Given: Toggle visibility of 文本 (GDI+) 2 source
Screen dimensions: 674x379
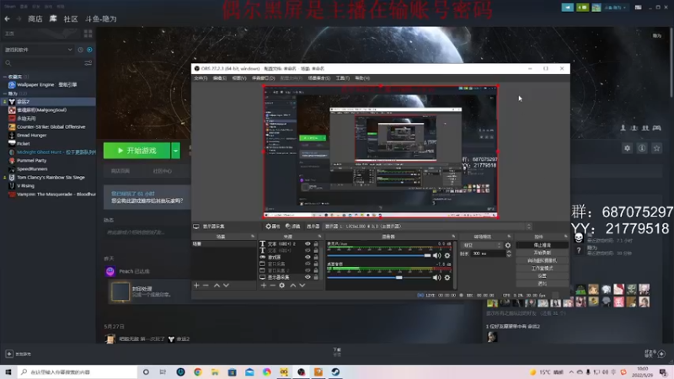Looking at the screenshot, I should 308,243.
